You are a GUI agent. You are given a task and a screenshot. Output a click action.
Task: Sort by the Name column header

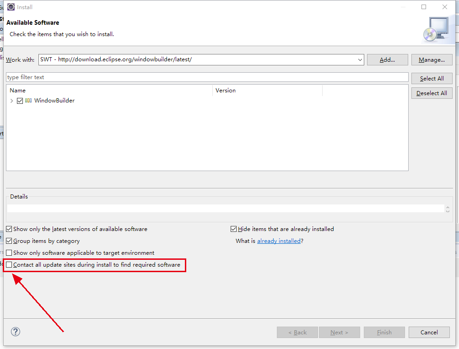pos(109,91)
